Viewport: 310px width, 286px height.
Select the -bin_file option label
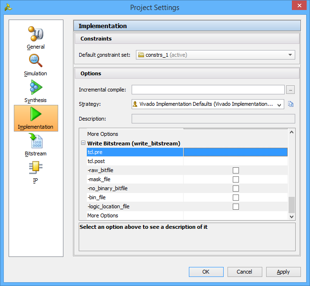[x=97, y=197]
